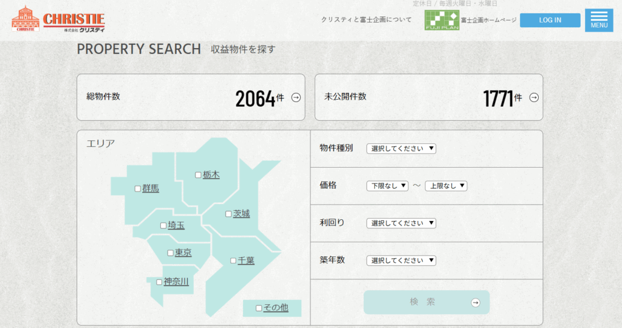Go to 富士企画ホームページ link
This screenshot has width=622, height=328.
[488, 20]
